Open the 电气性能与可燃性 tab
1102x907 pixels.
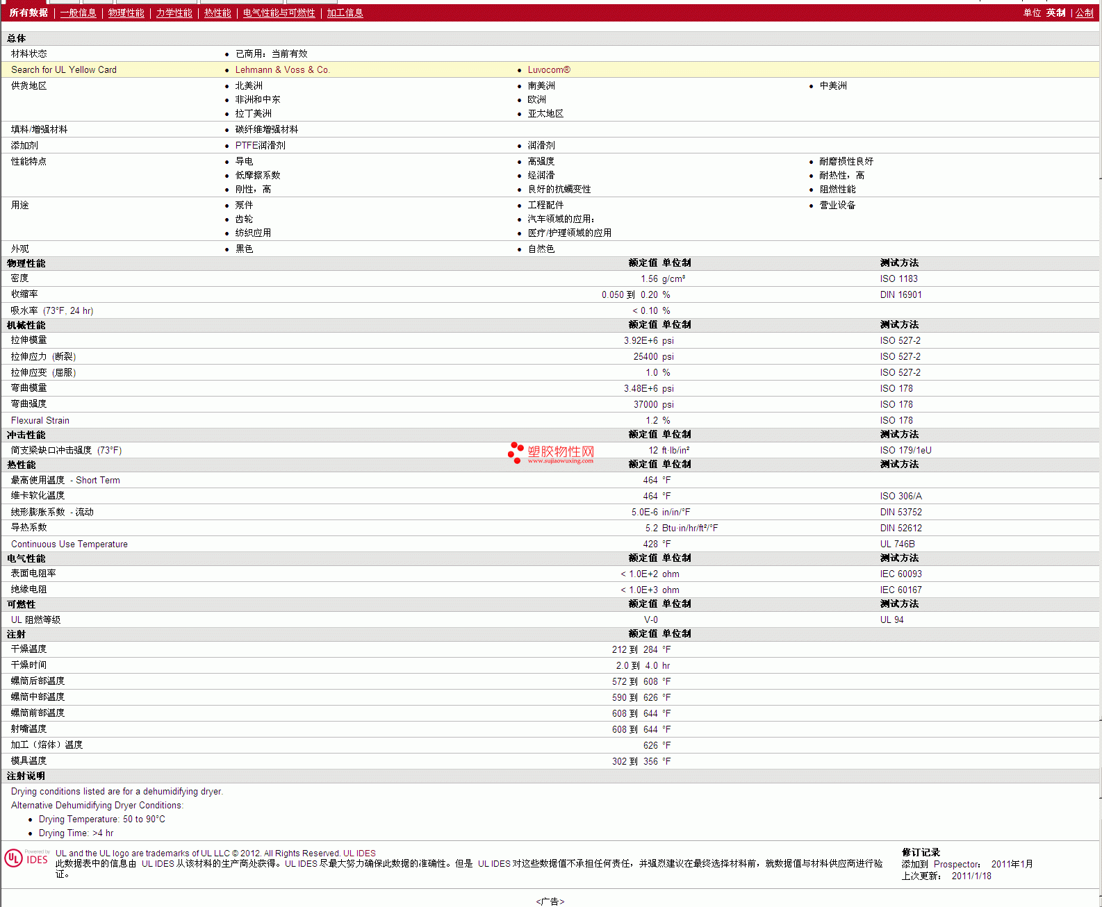click(x=279, y=13)
